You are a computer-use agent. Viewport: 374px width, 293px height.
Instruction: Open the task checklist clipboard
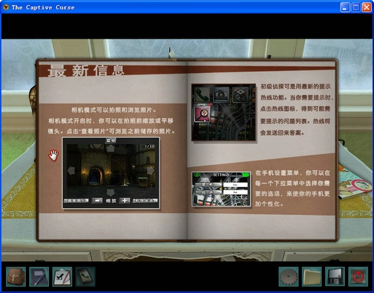(x=62, y=277)
